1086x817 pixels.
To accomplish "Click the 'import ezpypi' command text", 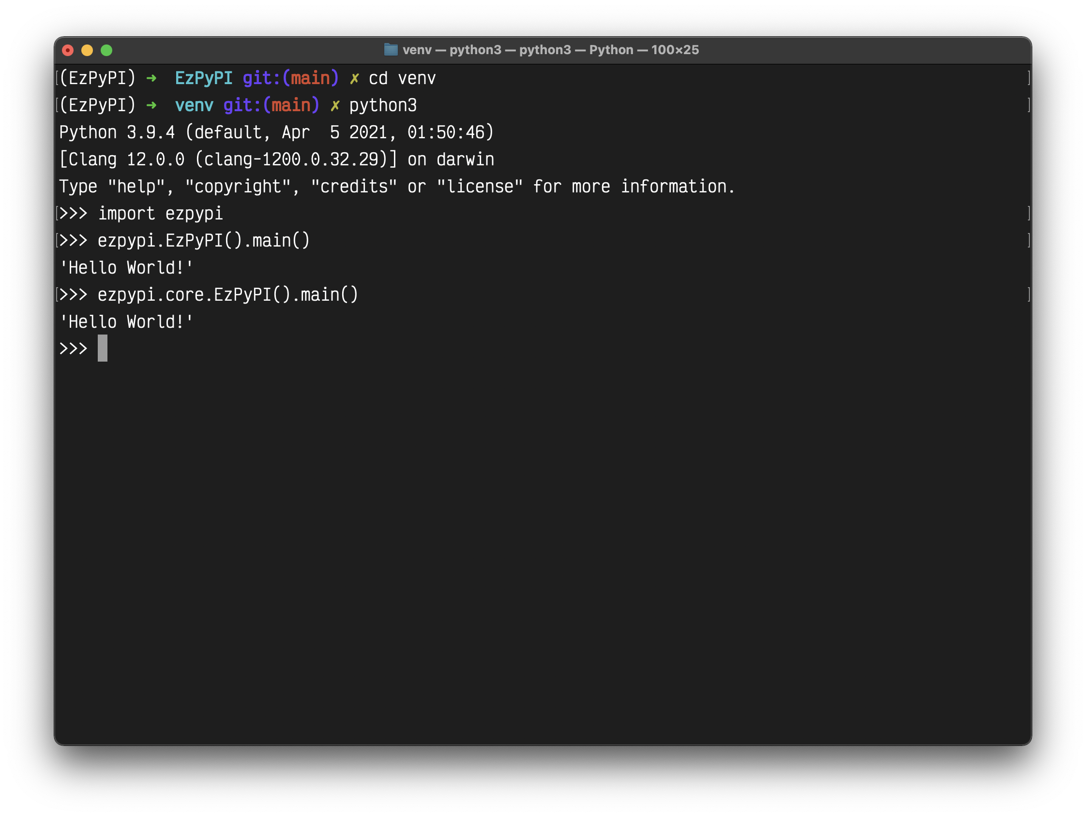I will tap(160, 214).
